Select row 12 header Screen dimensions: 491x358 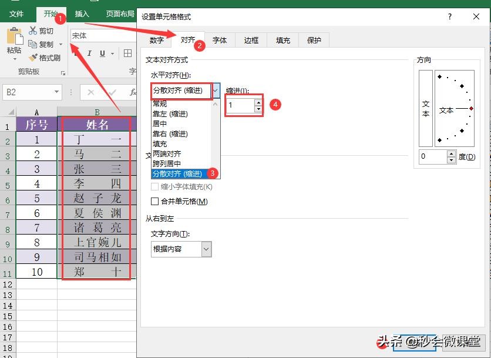tap(8, 285)
